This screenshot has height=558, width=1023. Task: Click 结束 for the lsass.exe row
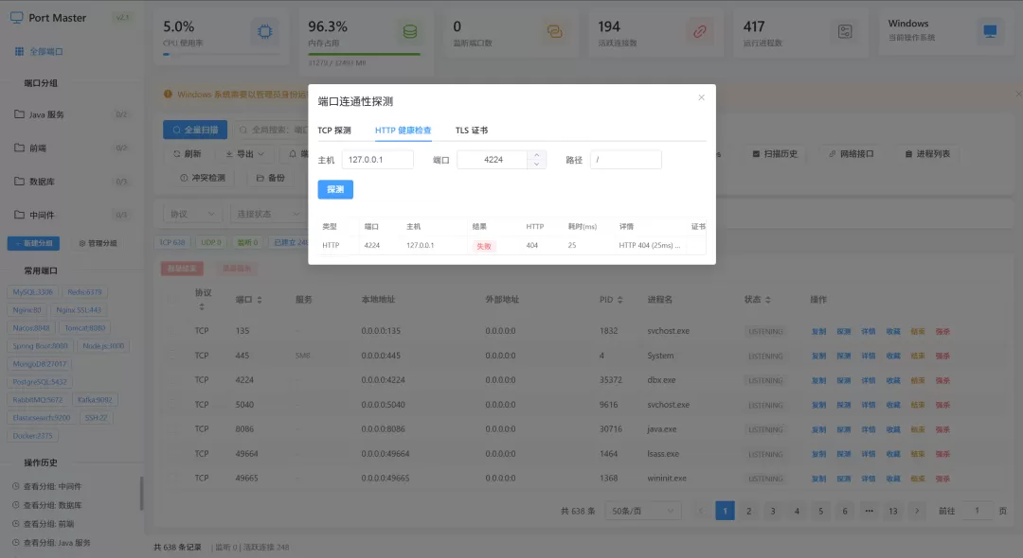pyautogui.click(x=918, y=455)
